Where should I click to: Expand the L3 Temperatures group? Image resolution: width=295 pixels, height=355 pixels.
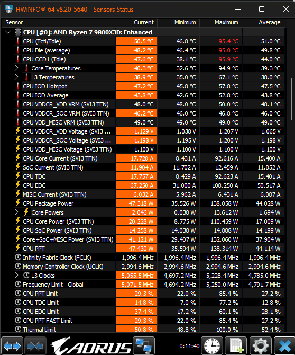tap(16, 77)
